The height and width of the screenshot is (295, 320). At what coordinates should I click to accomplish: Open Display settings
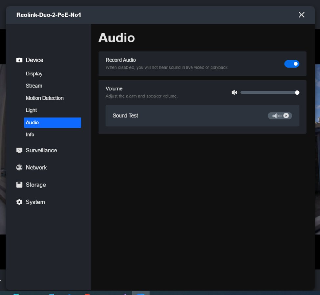[34, 74]
